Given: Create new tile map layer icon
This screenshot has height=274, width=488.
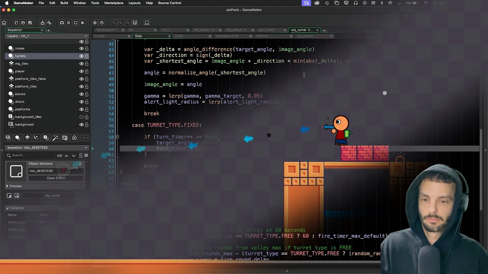Looking at the screenshot, I should 27,138.
